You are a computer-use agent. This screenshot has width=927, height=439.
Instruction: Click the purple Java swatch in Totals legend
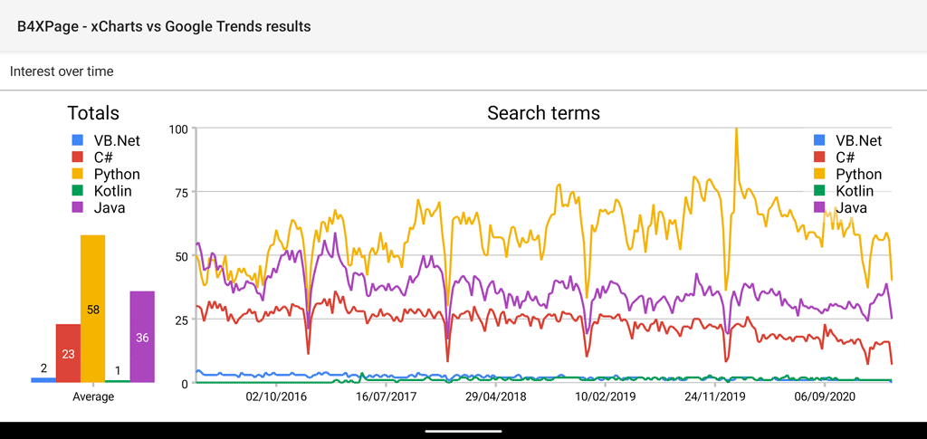click(x=78, y=207)
